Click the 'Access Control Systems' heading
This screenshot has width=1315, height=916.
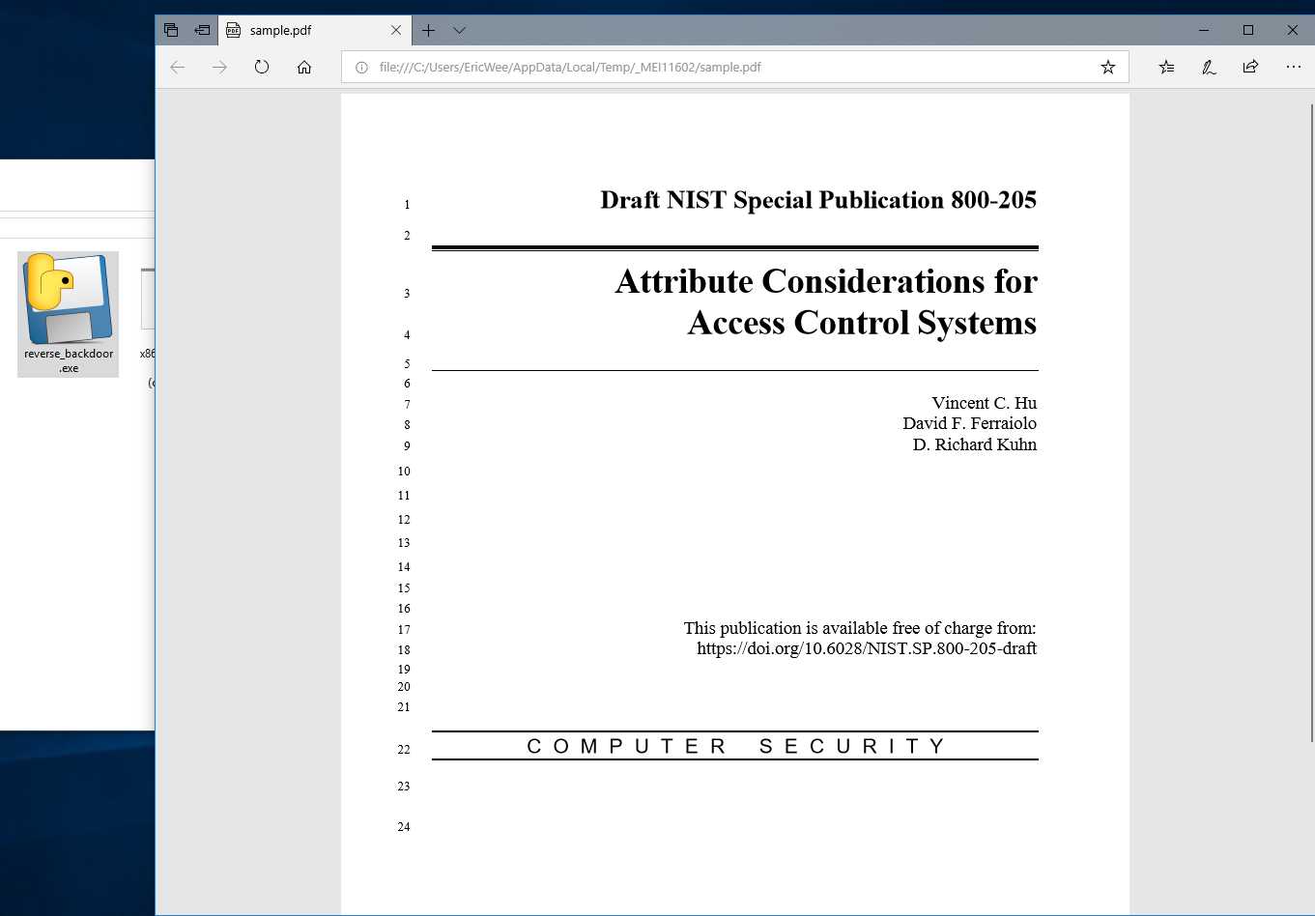tap(862, 323)
